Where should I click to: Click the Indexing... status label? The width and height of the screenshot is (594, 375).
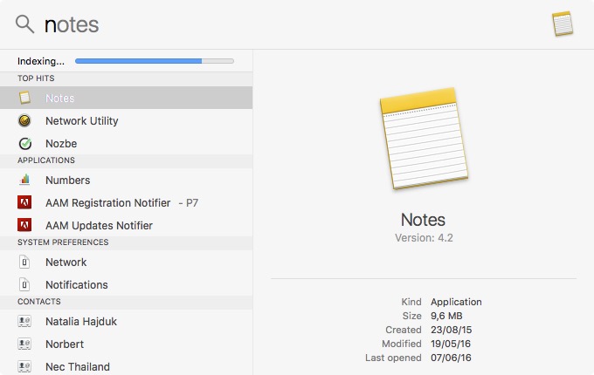tap(41, 61)
